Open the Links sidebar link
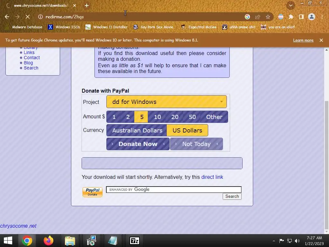This screenshot has width=329, height=247. (29, 52)
